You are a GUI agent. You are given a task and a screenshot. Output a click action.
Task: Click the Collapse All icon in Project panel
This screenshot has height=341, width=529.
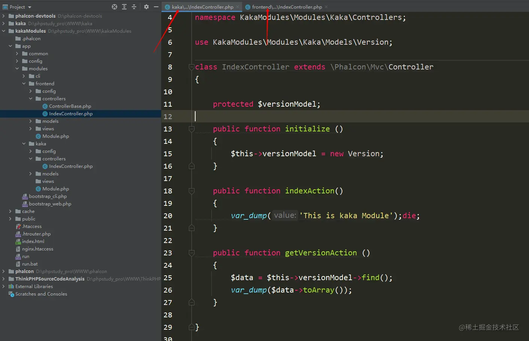(x=134, y=7)
